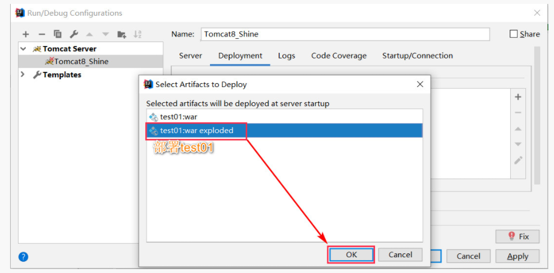Expand the Templates tree node

click(24, 75)
